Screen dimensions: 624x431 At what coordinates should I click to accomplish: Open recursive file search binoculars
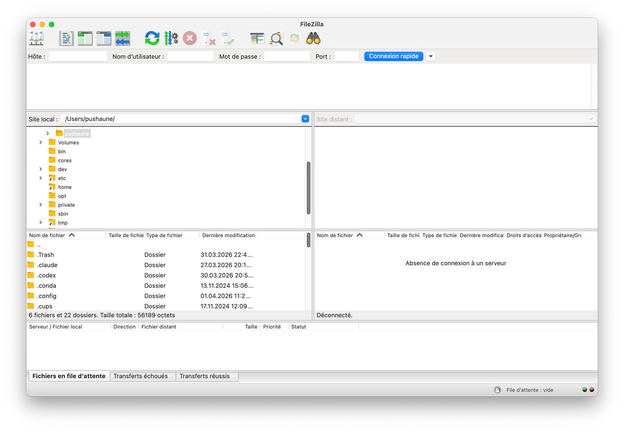point(313,38)
